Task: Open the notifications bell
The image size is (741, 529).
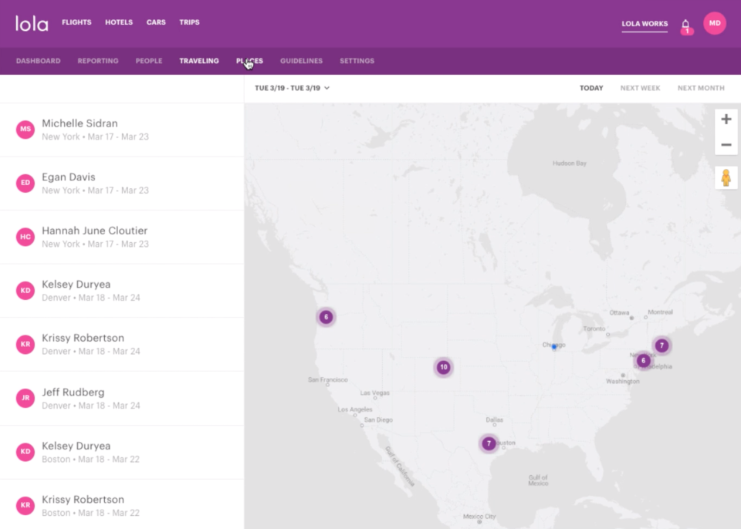Action: click(685, 25)
